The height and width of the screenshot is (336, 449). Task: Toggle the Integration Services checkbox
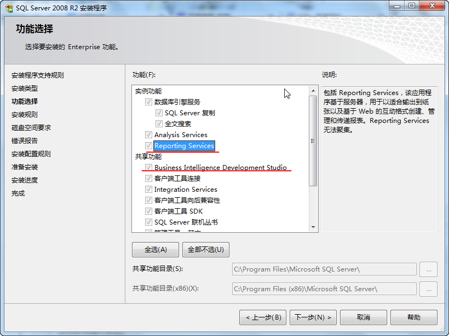tap(148, 190)
